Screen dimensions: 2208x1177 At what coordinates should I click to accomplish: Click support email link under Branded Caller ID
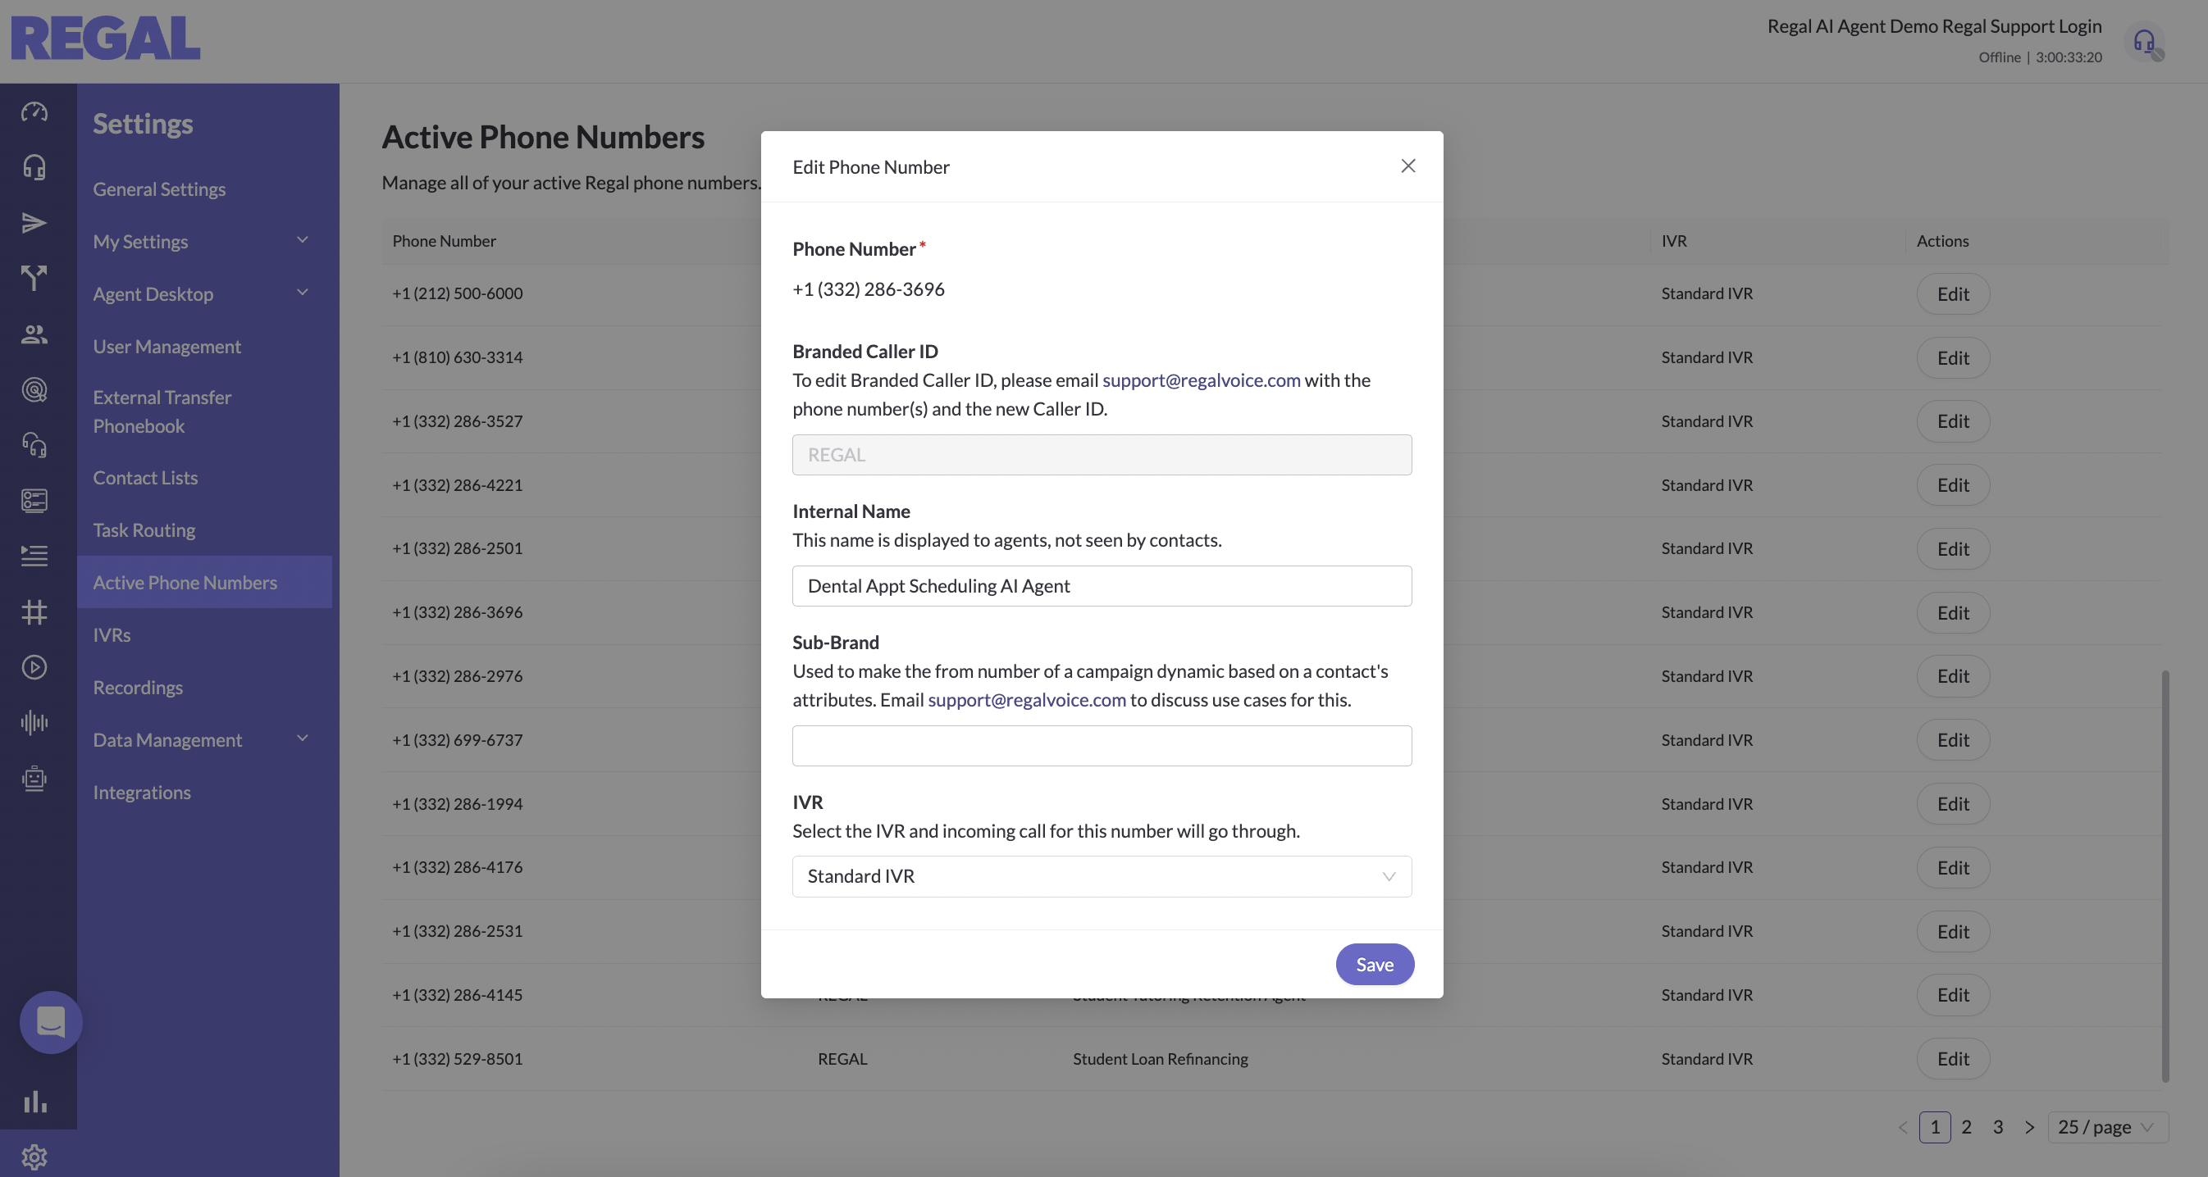pyautogui.click(x=1201, y=380)
